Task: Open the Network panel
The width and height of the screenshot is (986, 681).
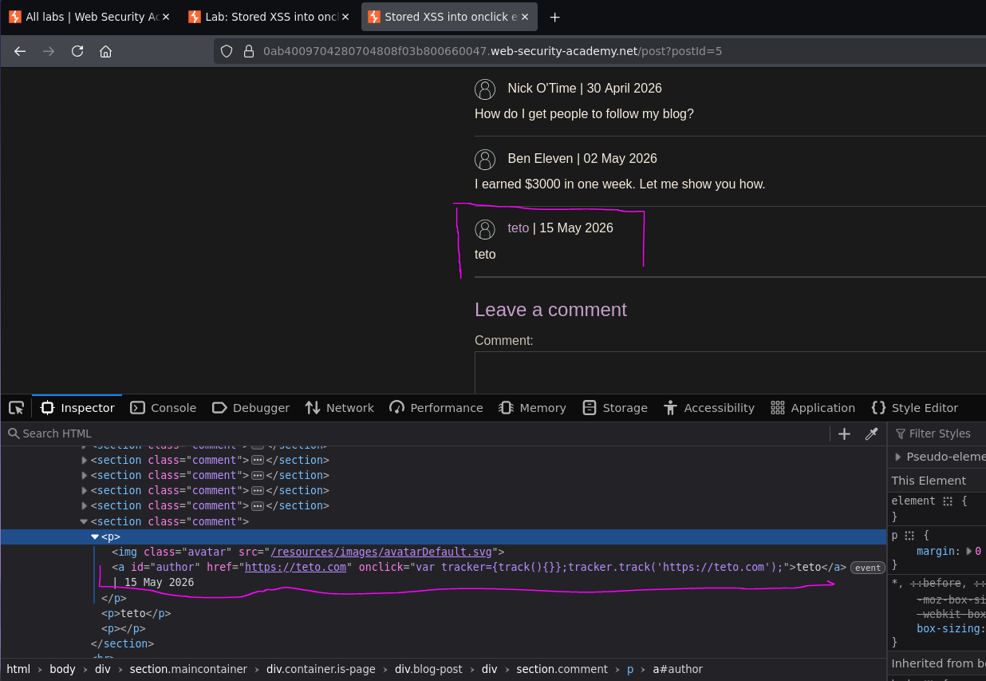Action: point(339,408)
